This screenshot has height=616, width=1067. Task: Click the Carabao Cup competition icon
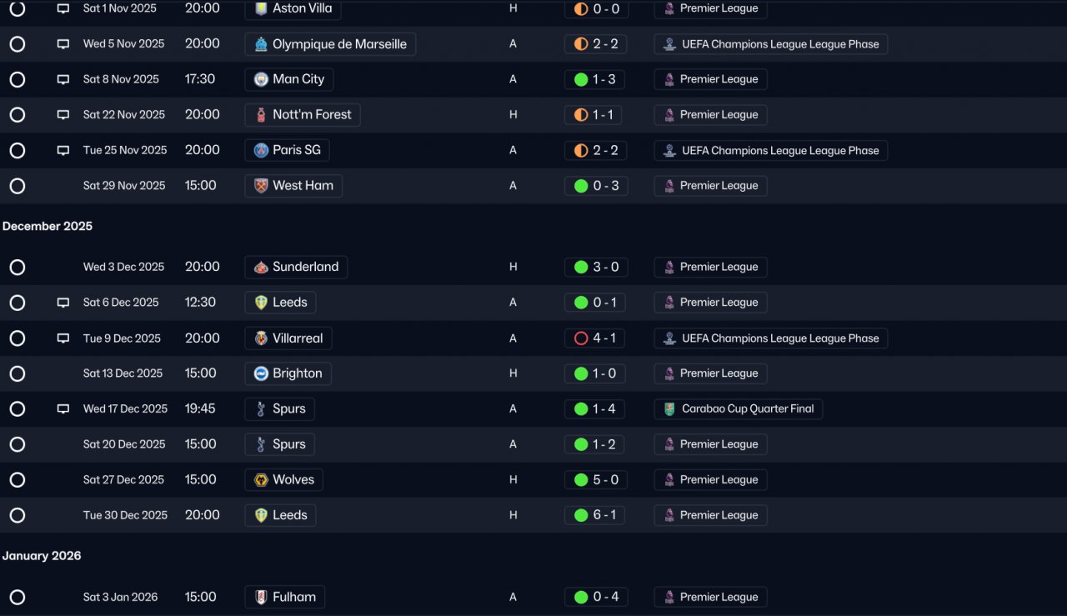coord(669,409)
